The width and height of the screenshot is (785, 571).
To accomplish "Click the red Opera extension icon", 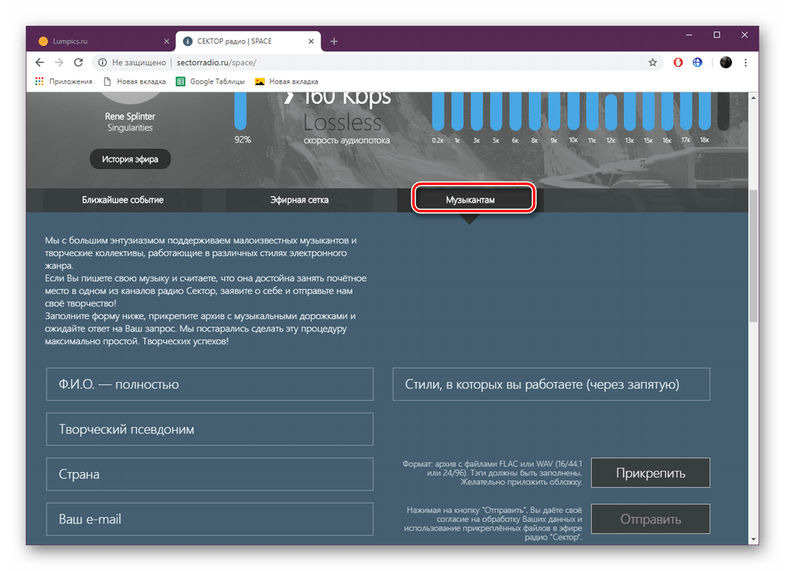I will point(679,62).
